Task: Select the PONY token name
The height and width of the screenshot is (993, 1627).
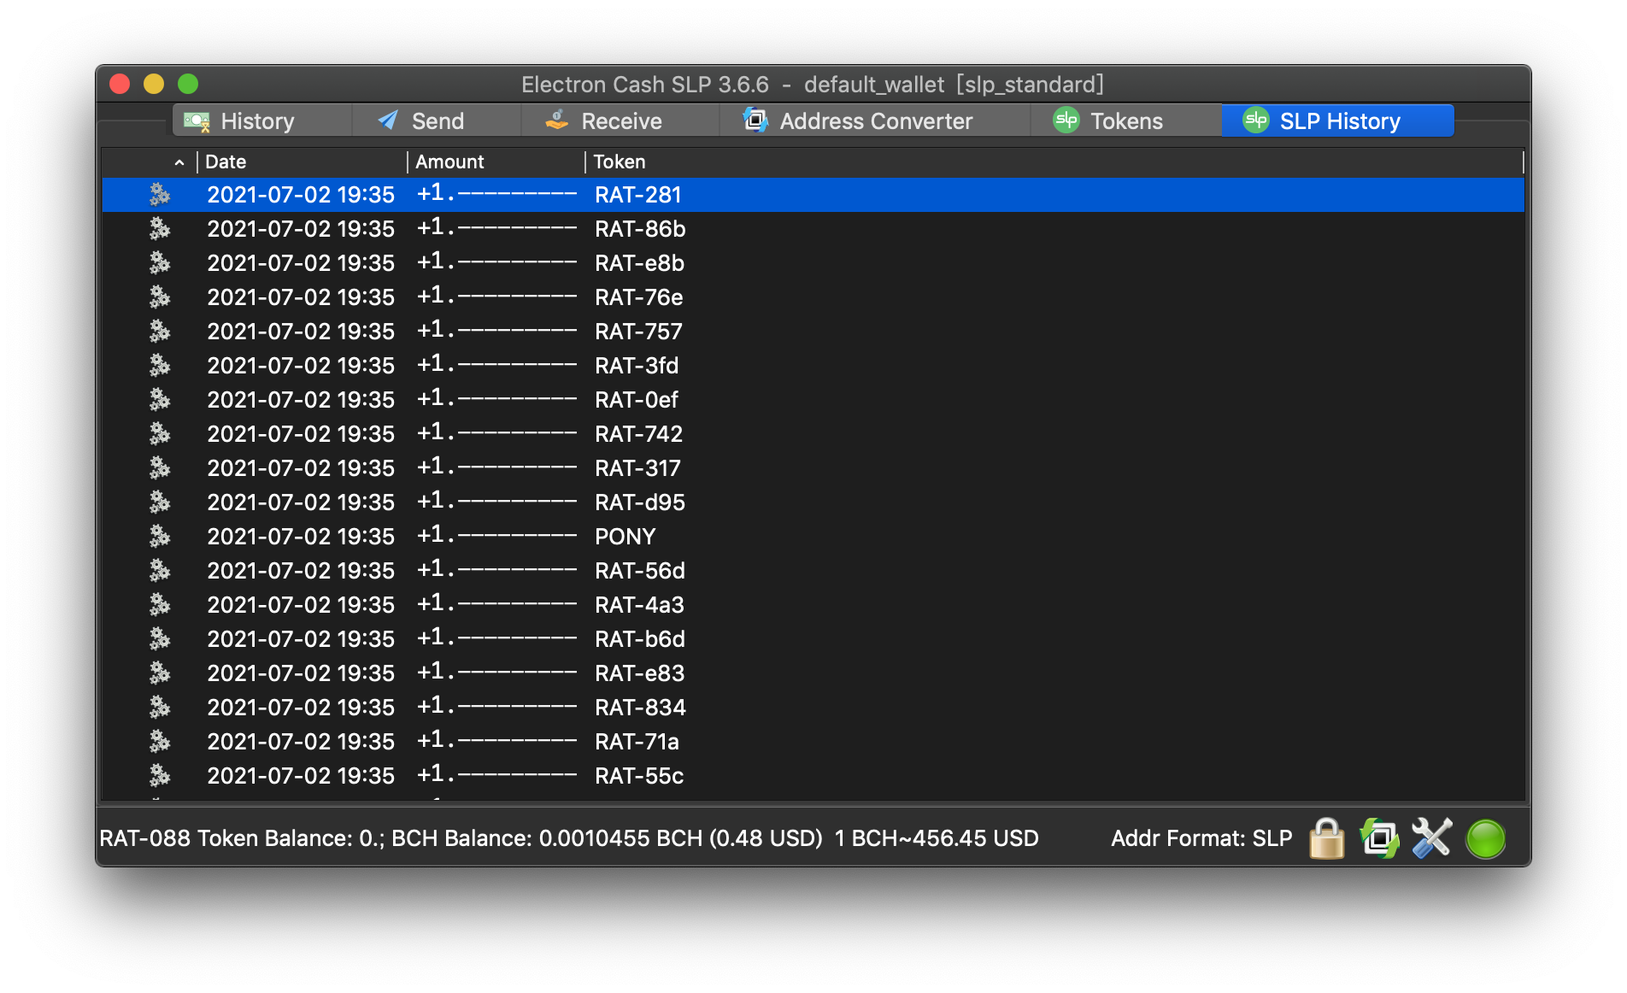Action: click(x=625, y=537)
